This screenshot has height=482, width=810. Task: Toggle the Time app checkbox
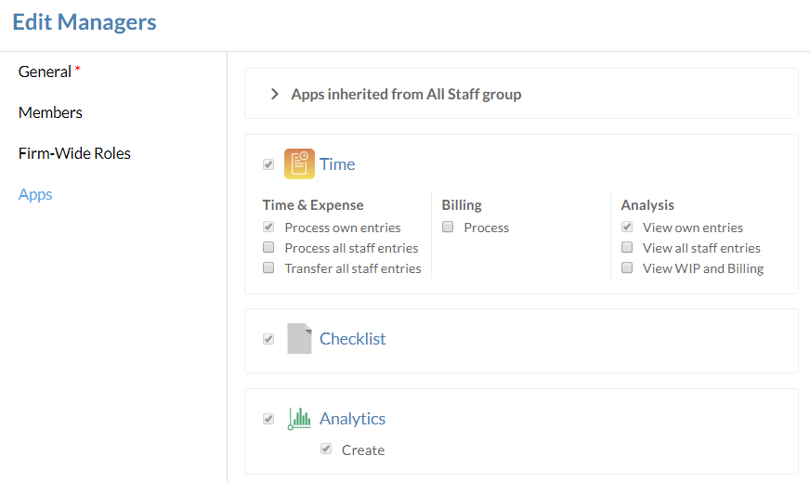[x=268, y=164]
